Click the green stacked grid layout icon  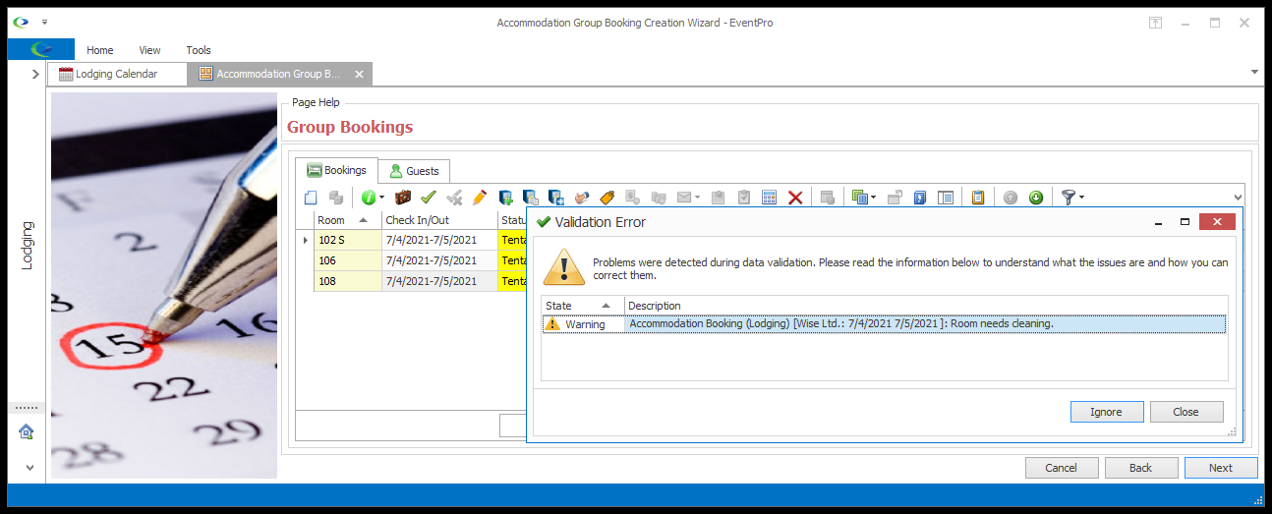(859, 198)
